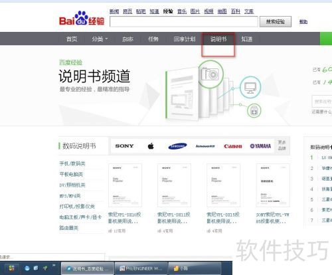332x275 pixels.
Task: Open the 杂志 navigation tab
Action: (127, 39)
